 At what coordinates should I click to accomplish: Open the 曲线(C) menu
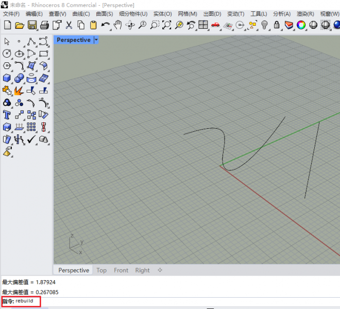pyautogui.click(x=81, y=14)
